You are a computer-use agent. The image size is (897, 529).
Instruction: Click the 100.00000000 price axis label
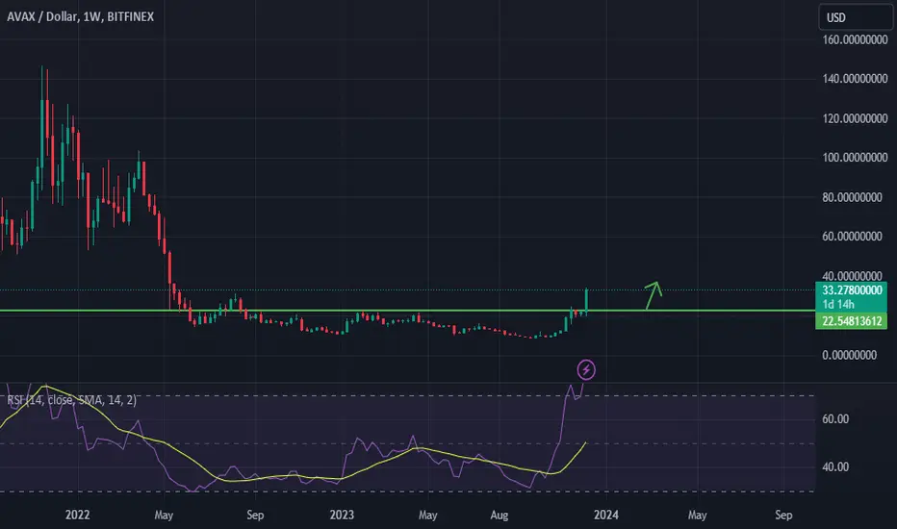[856, 158]
